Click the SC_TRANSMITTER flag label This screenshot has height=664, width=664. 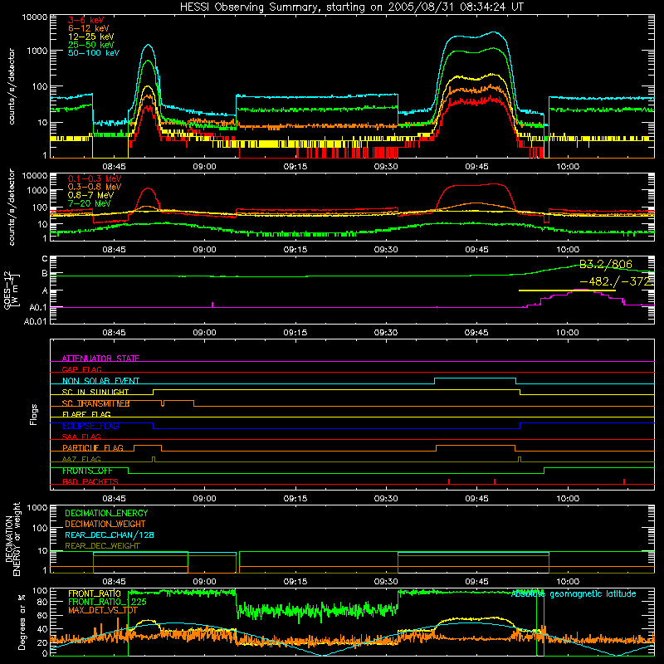point(95,403)
